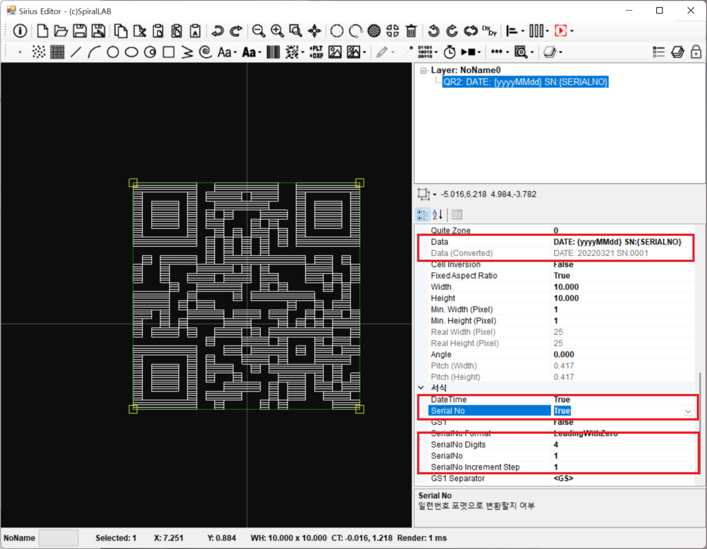Select the Rectangle drawing tool
This screenshot has height=549, width=707.
(x=169, y=52)
